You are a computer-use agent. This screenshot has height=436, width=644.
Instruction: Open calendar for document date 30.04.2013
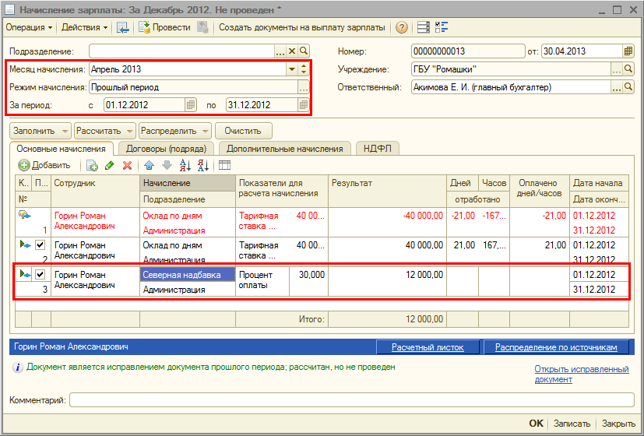point(628,51)
